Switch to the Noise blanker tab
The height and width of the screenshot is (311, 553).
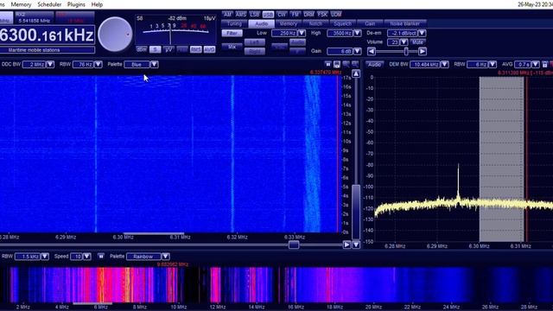click(x=405, y=23)
